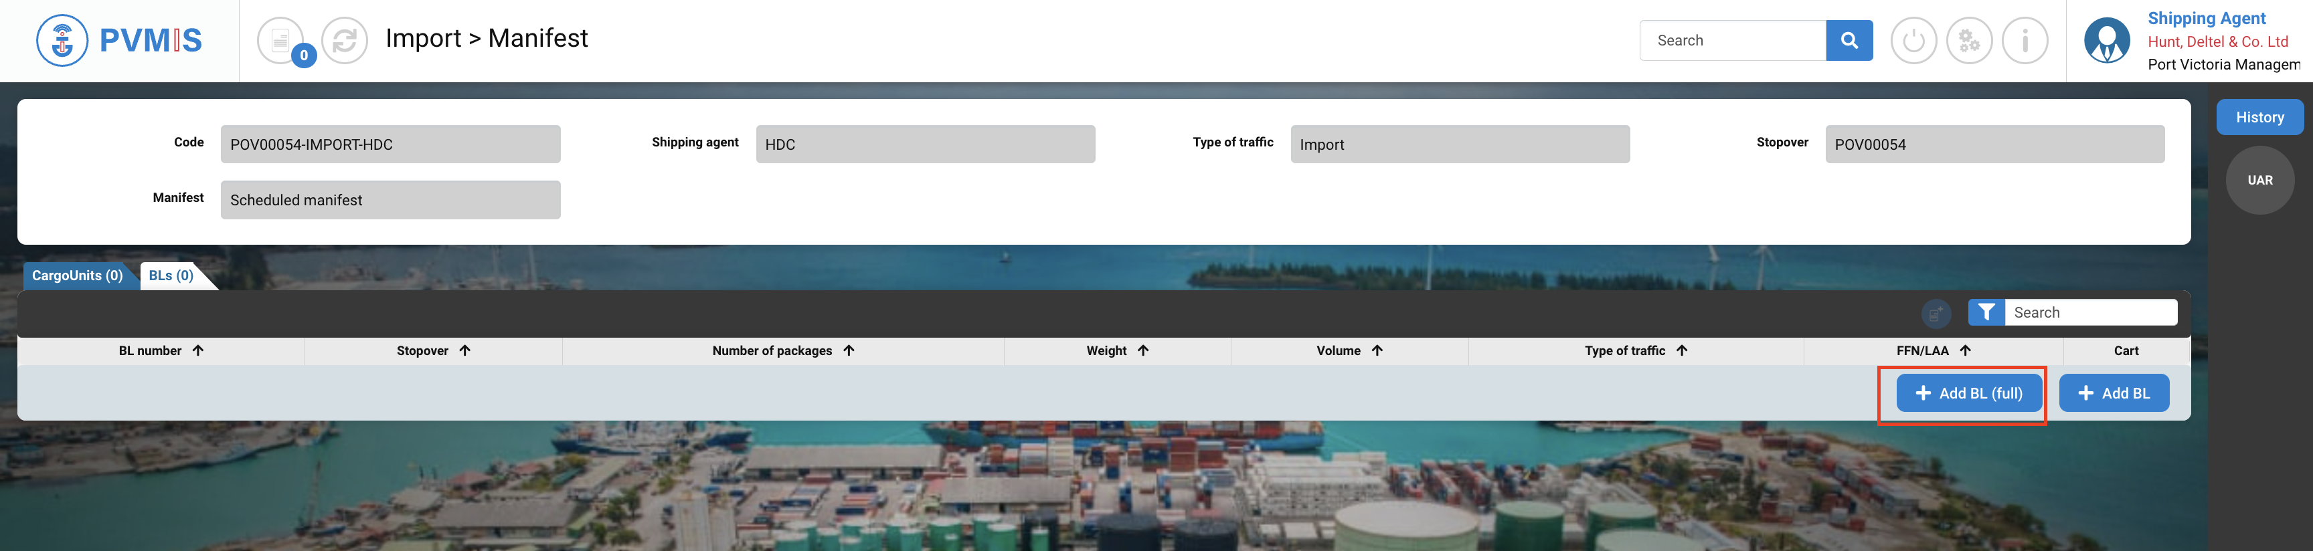
Task: Open the History panel button
Action: coord(2259,118)
